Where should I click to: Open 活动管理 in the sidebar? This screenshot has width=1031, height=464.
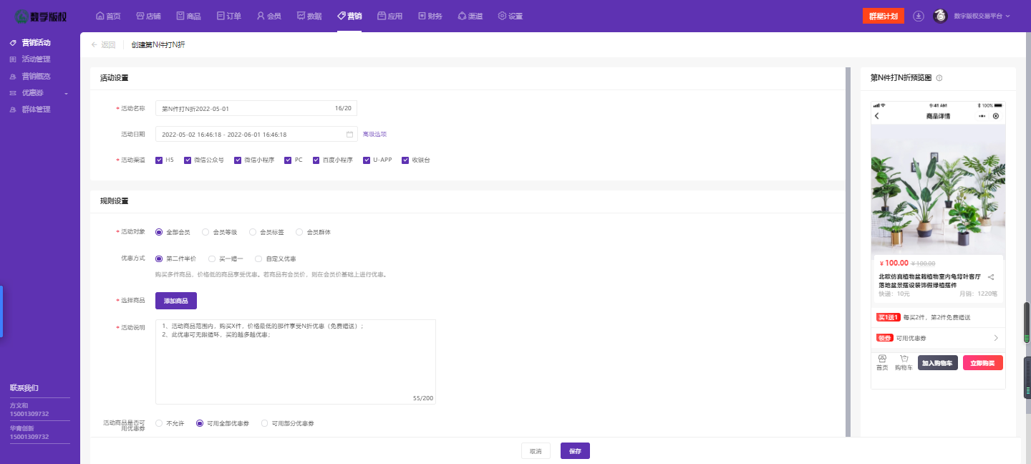pyautogui.click(x=36, y=59)
